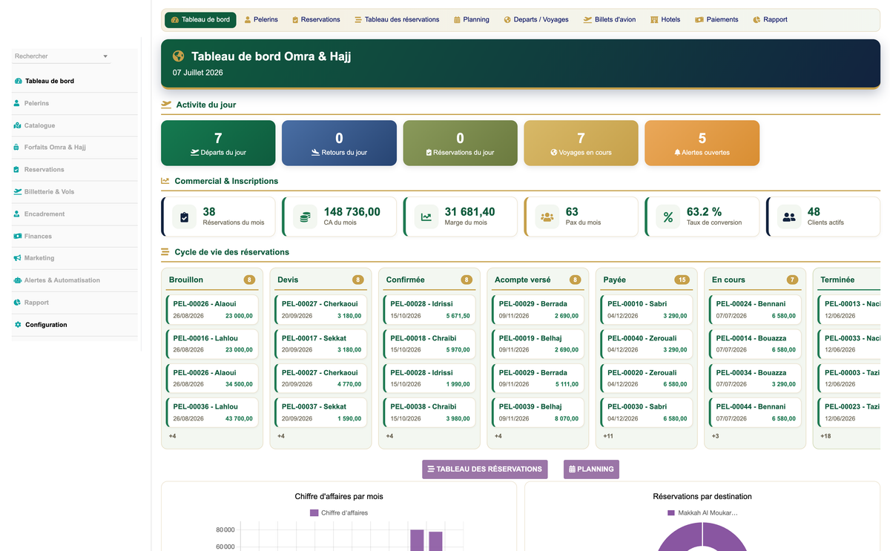Click the Finances sidebar money icon

tap(18, 236)
